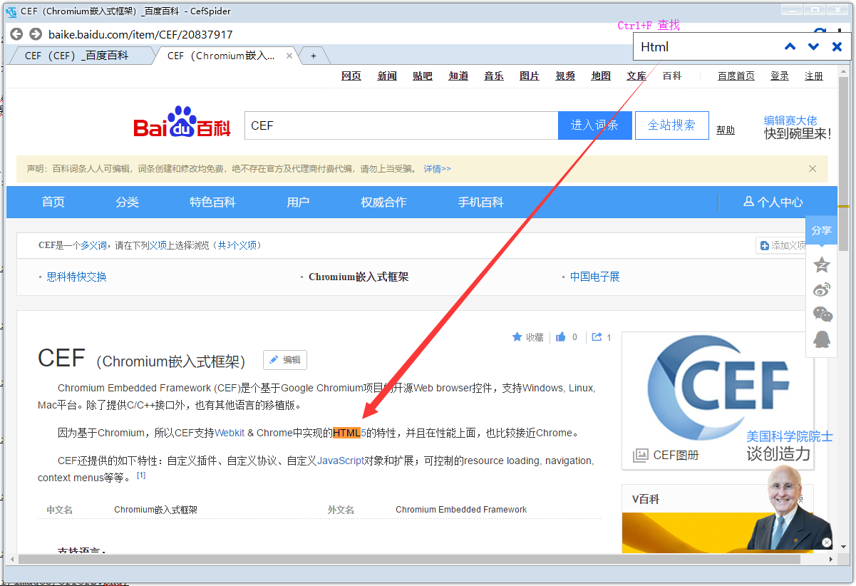Close the find bar
This screenshot has height=586, width=856.
click(837, 47)
